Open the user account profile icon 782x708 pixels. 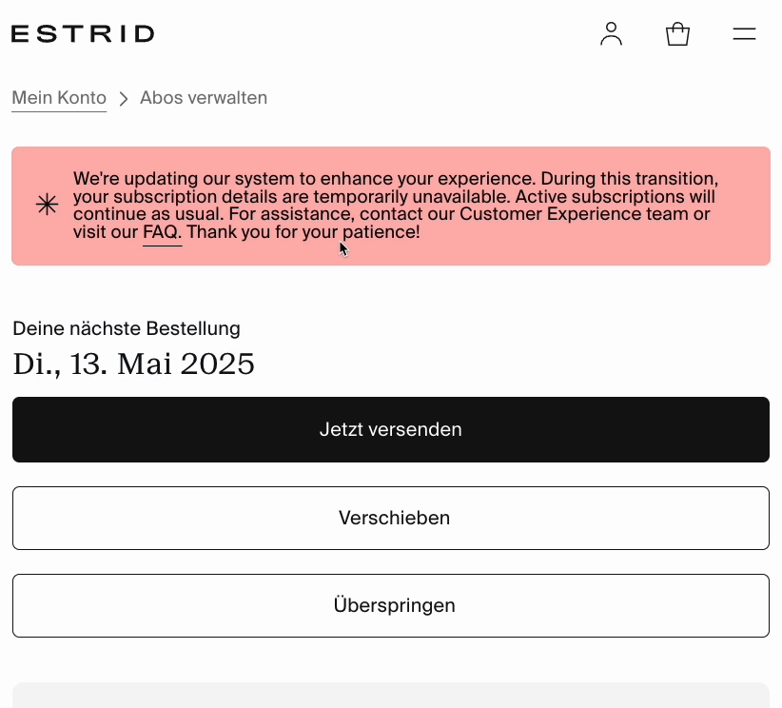click(611, 34)
